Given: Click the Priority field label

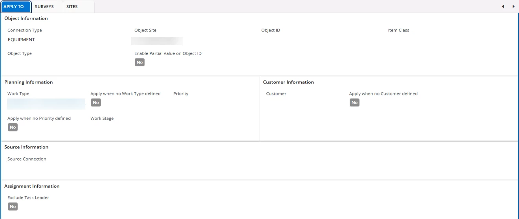Looking at the screenshot, I should point(181,94).
